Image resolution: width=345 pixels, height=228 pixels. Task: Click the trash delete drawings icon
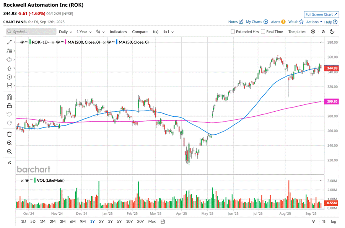tap(9, 134)
